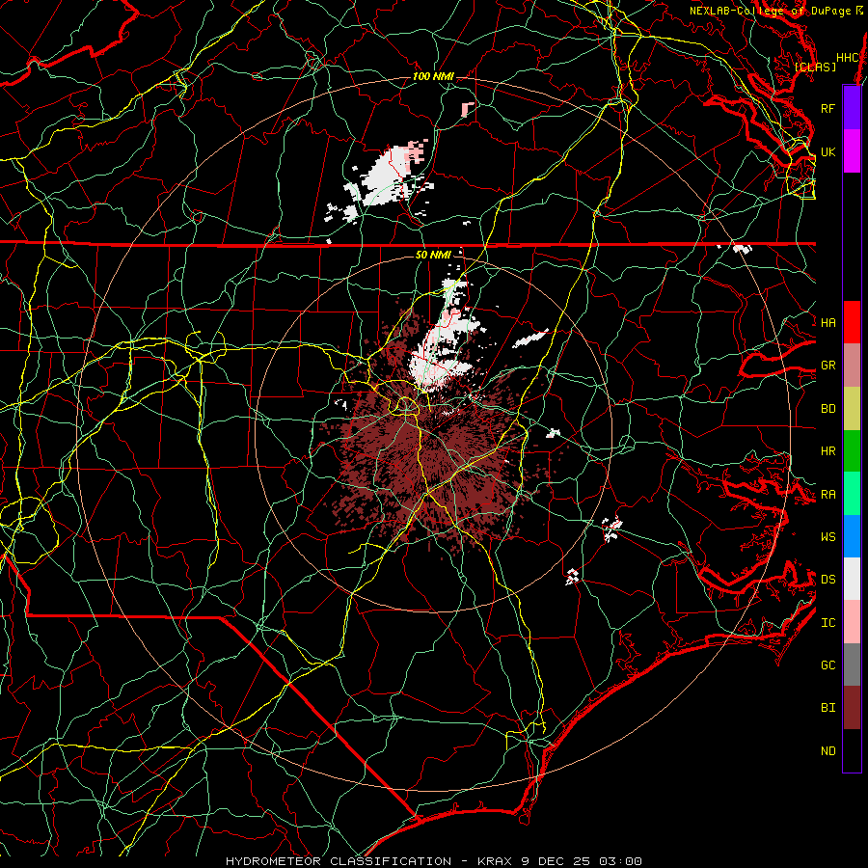Select the BI brown legend swatch
The image size is (868, 868).
point(852,708)
